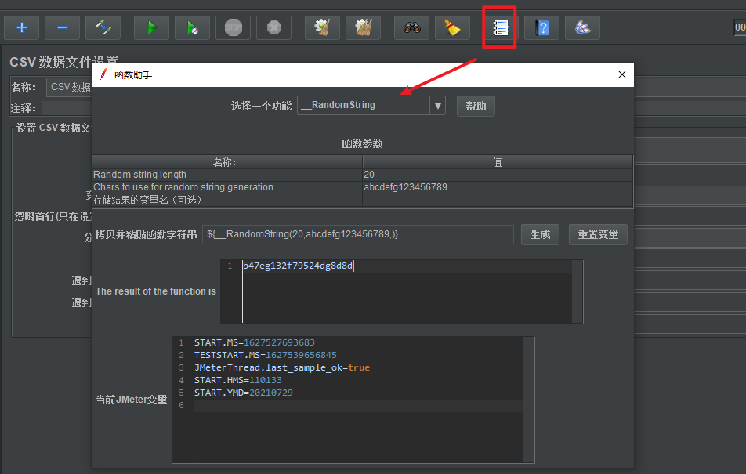Viewport: 746px width, 474px height.
Task: Open Search with binoculars icon
Action: pos(412,27)
